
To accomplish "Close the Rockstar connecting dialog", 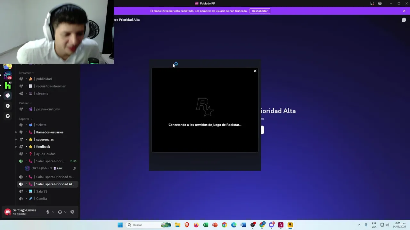I will (255, 71).
